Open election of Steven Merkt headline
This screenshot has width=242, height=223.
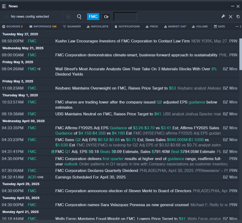[x=123, y=191]
